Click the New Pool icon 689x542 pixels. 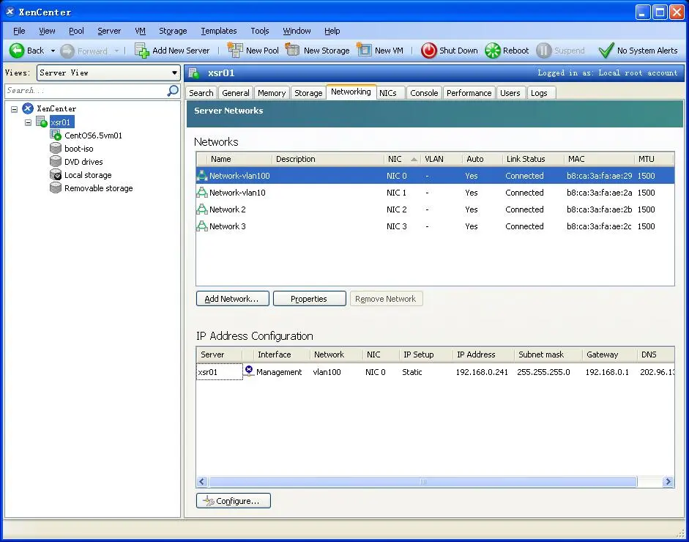pyautogui.click(x=235, y=51)
